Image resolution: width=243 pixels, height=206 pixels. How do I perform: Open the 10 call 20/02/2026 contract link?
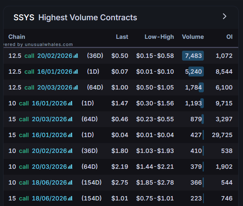coord(38,151)
